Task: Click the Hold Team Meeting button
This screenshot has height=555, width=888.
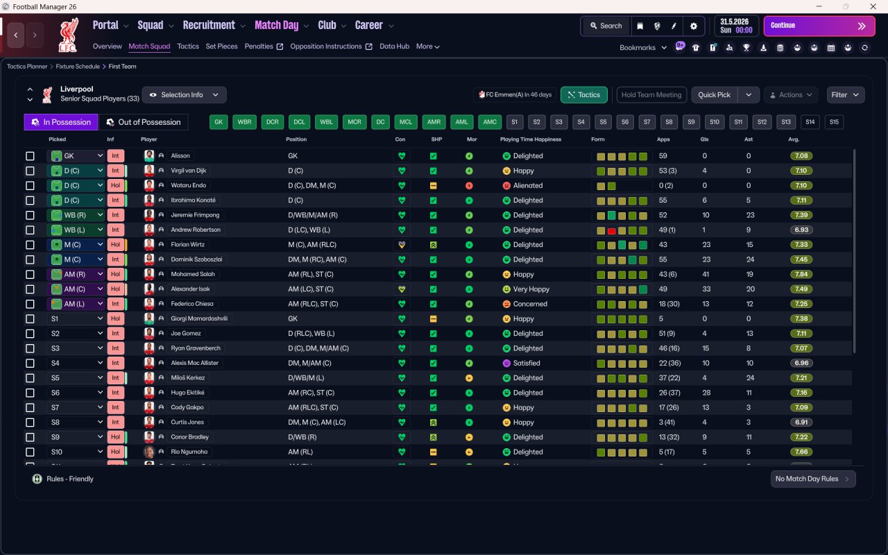Action: (x=651, y=95)
